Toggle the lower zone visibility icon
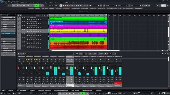Viewport: 170px width, 95px height. point(165,6)
